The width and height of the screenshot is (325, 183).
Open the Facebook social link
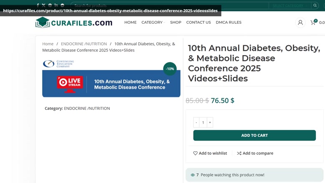pos(38,5)
